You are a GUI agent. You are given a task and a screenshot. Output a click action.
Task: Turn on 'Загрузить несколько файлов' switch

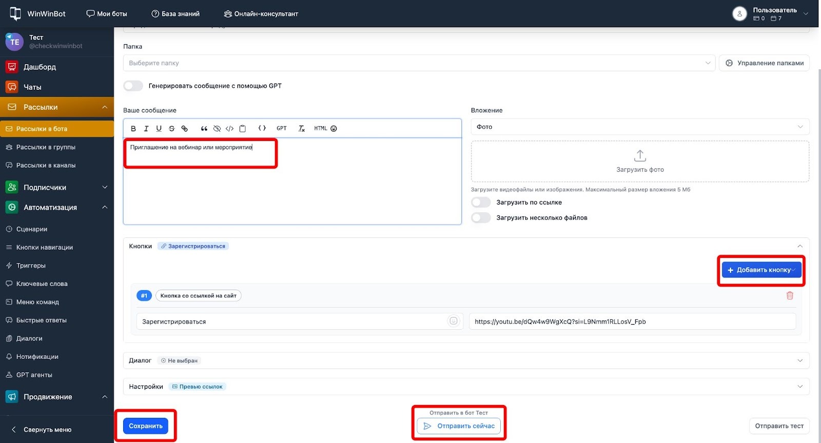[481, 218]
